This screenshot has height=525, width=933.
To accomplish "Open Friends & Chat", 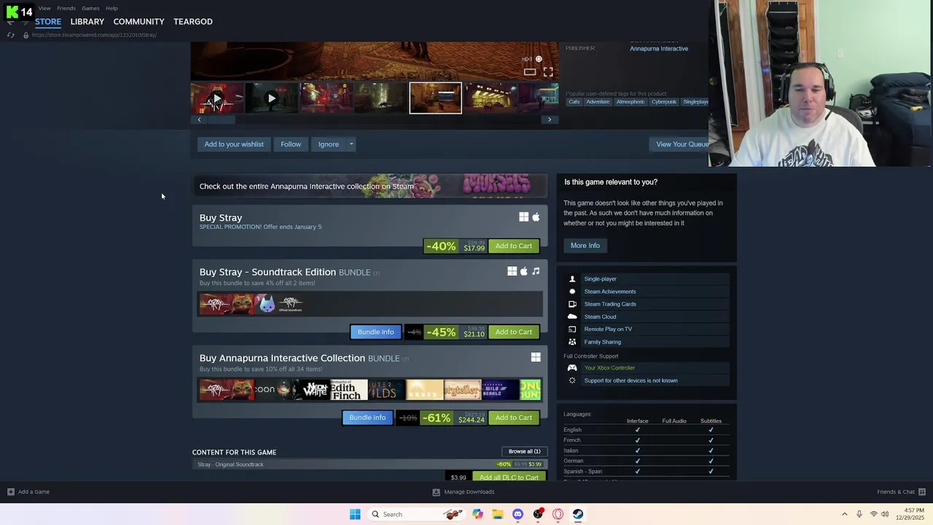I will click(x=901, y=492).
